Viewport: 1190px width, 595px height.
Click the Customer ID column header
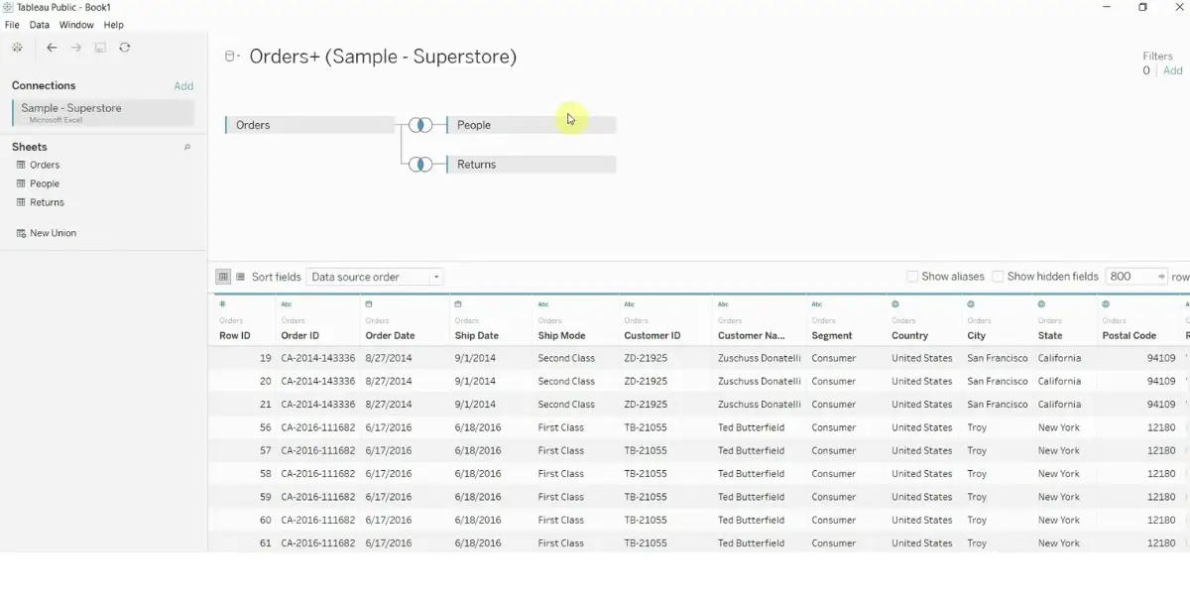pyautogui.click(x=653, y=335)
